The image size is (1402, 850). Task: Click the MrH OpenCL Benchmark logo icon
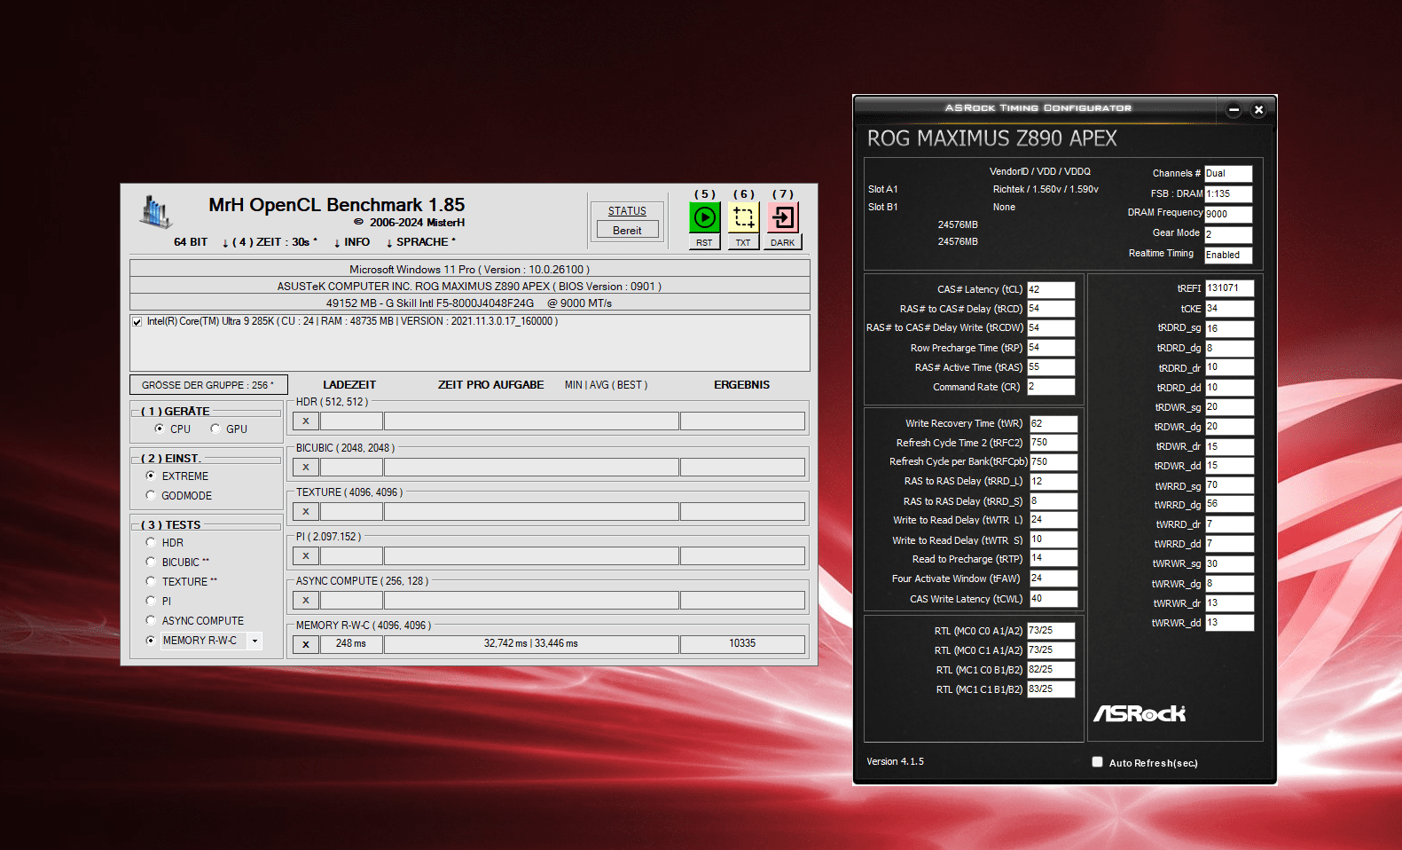(156, 213)
